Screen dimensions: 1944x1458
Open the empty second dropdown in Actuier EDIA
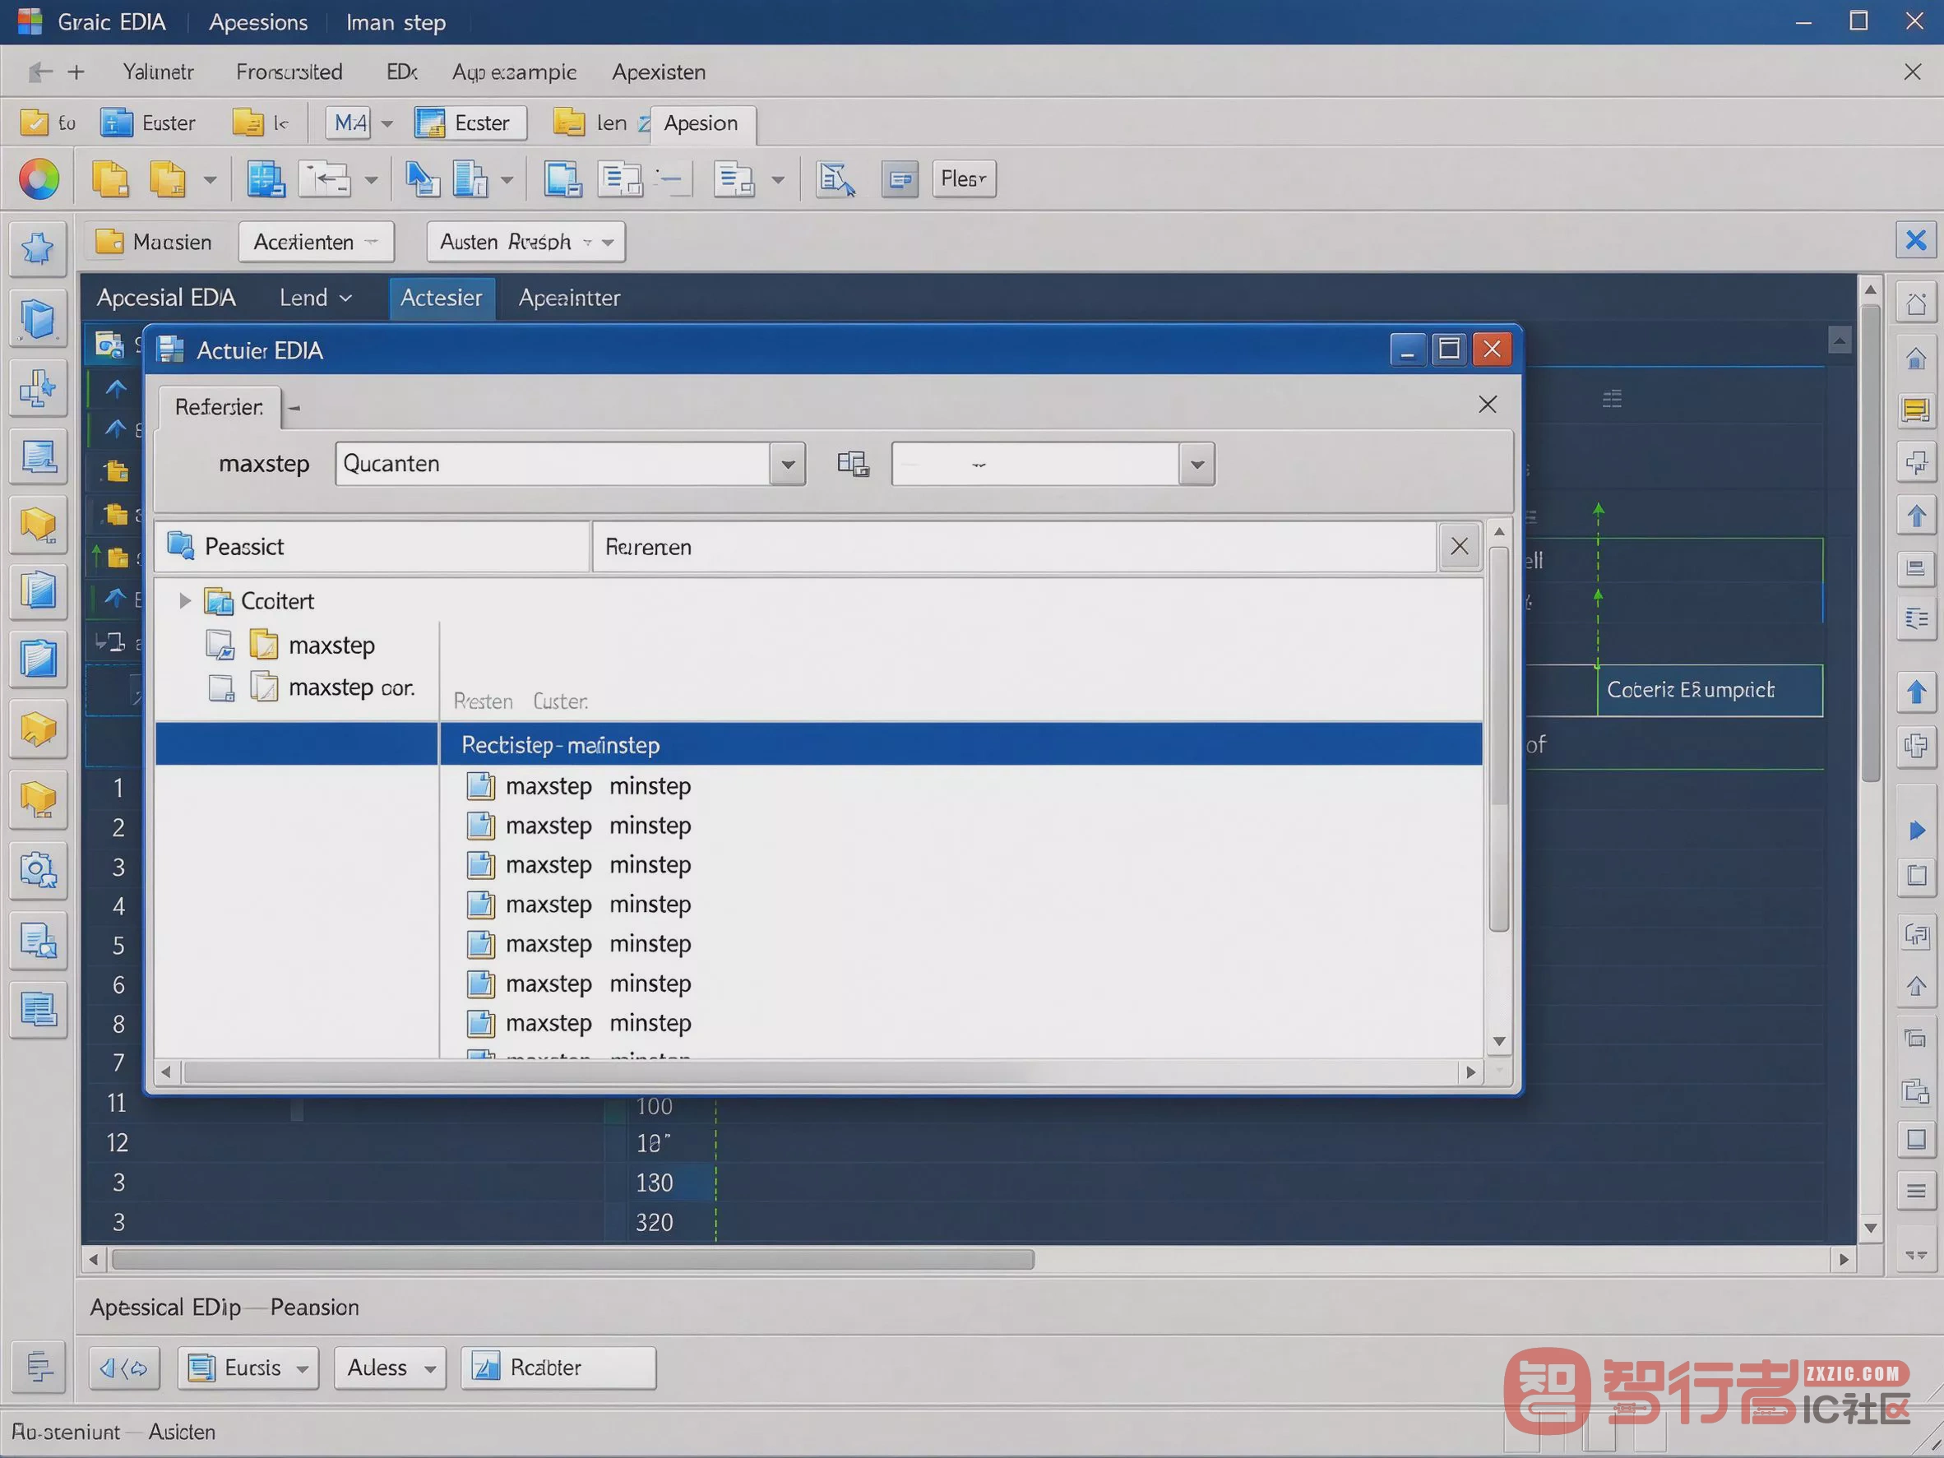click(1196, 464)
